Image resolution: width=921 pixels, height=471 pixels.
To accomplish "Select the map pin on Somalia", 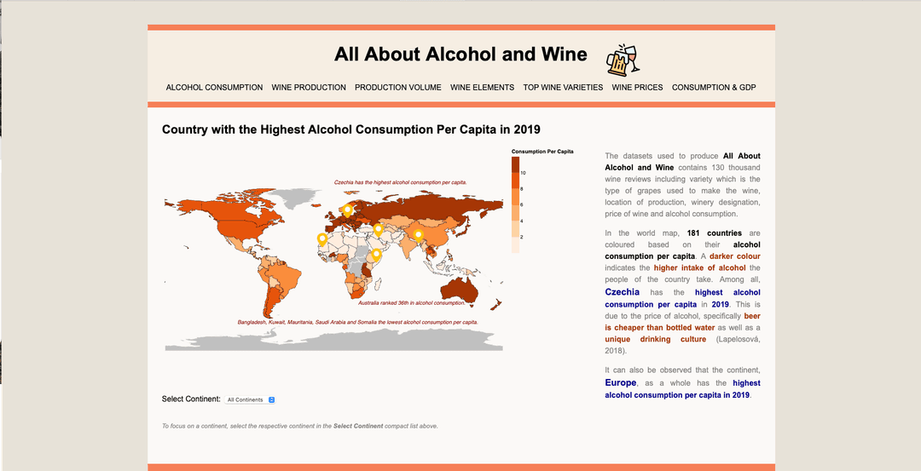I will pyautogui.click(x=376, y=254).
